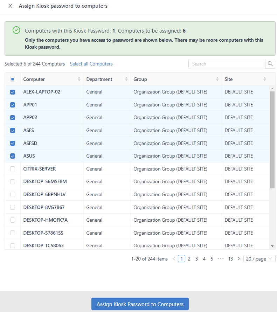Go to page 4
The width and height of the screenshot is (277, 312).
(x=204, y=259)
